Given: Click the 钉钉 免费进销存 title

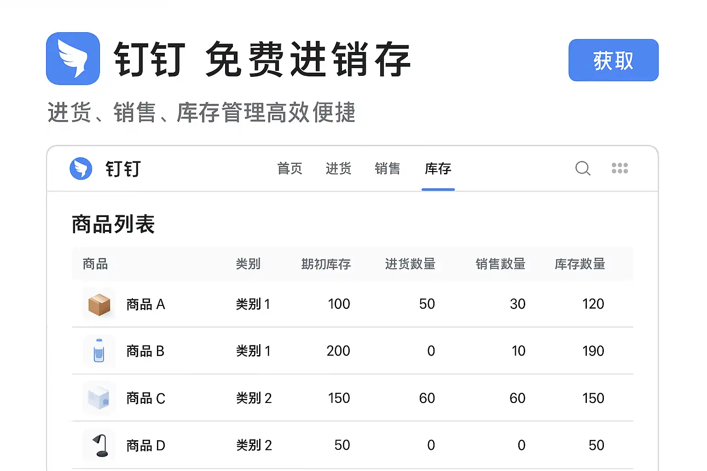Looking at the screenshot, I should click(x=262, y=59).
